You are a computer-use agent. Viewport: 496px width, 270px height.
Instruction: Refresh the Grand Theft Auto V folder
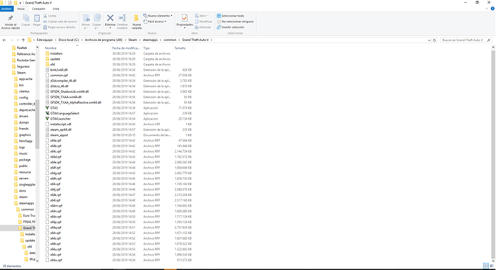(x=434, y=40)
